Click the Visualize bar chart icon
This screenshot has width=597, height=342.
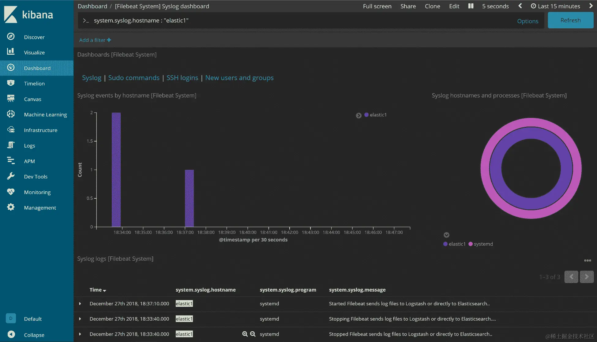(11, 51)
